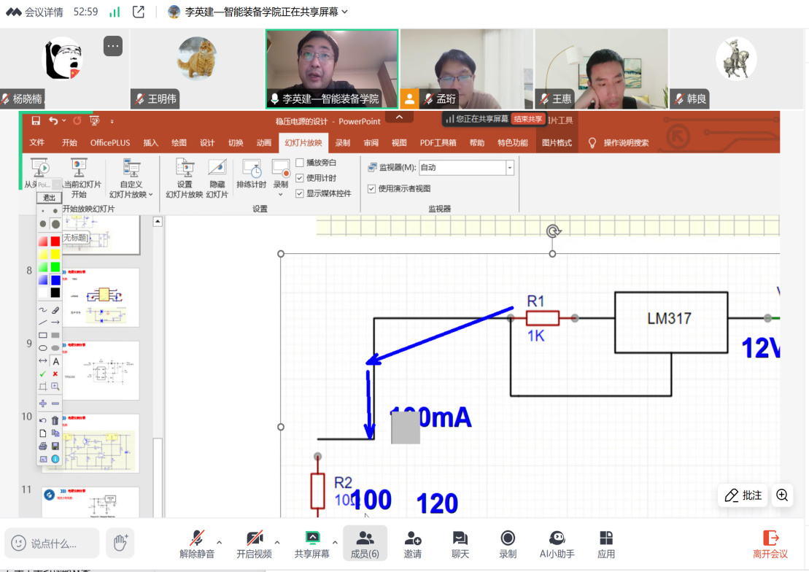
Task: Unmute the microphone in meeting toolbar
Action: pos(197,544)
